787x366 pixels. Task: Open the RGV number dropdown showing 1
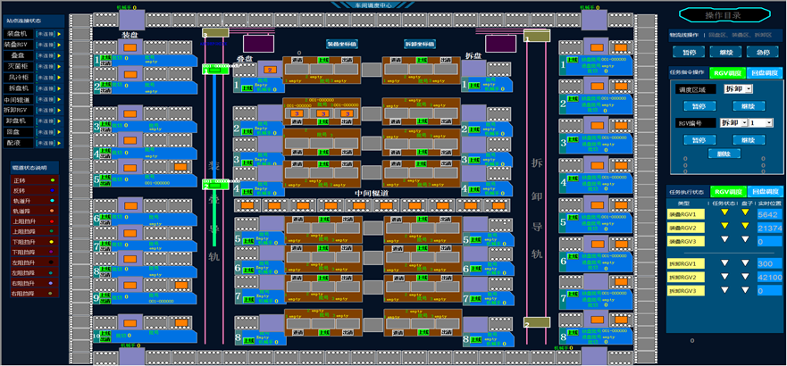(x=760, y=122)
